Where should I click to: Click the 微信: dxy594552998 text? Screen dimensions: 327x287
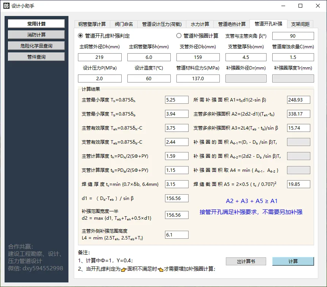point(35,268)
